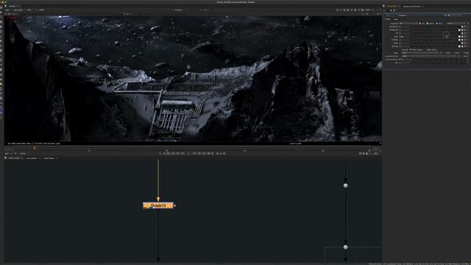Open the (un)premult by dropdown
471x265 pixels.
tap(429, 56)
